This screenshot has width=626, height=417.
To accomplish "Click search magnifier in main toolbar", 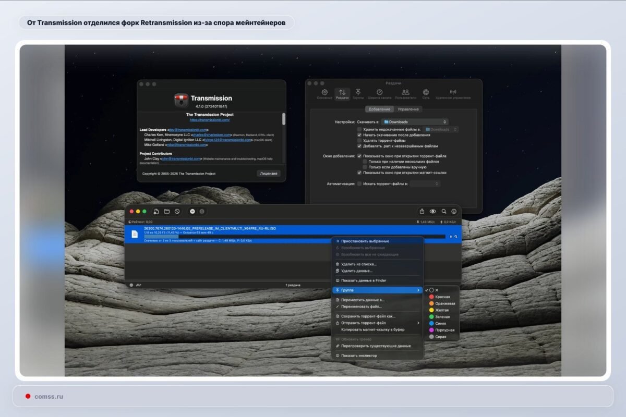I will pos(444,212).
